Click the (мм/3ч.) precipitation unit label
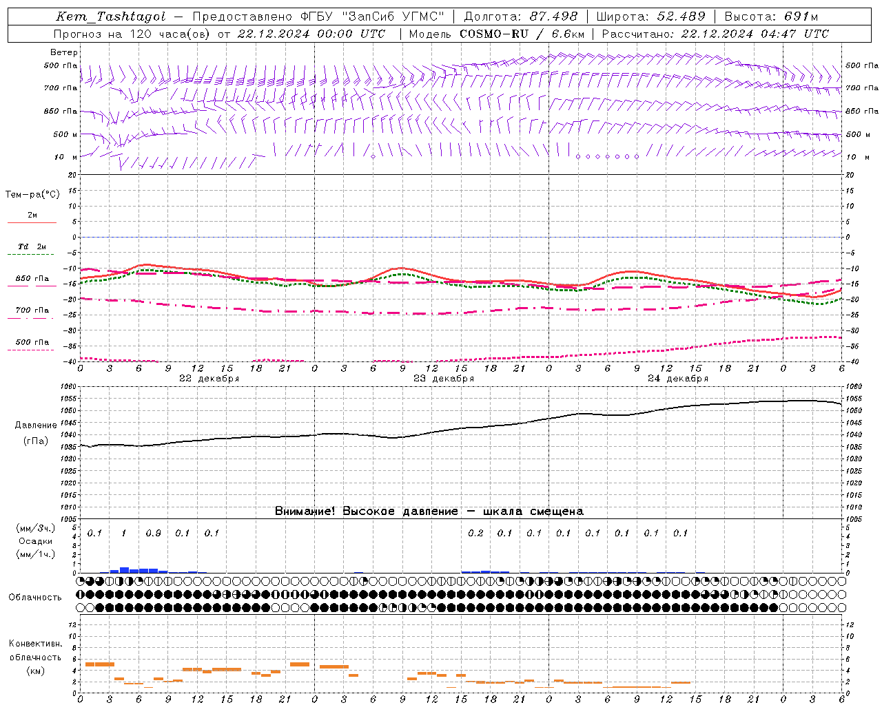The image size is (882, 705). (x=36, y=528)
